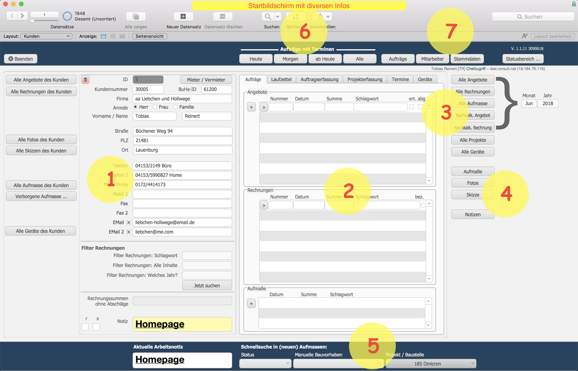This screenshot has width=578, height=371.
Task: Click the found-set pie circle icon
Action: click(67, 16)
